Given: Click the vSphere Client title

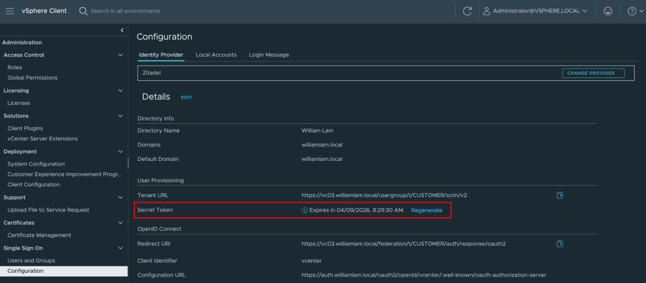Looking at the screenshot, I should (44, 11).
